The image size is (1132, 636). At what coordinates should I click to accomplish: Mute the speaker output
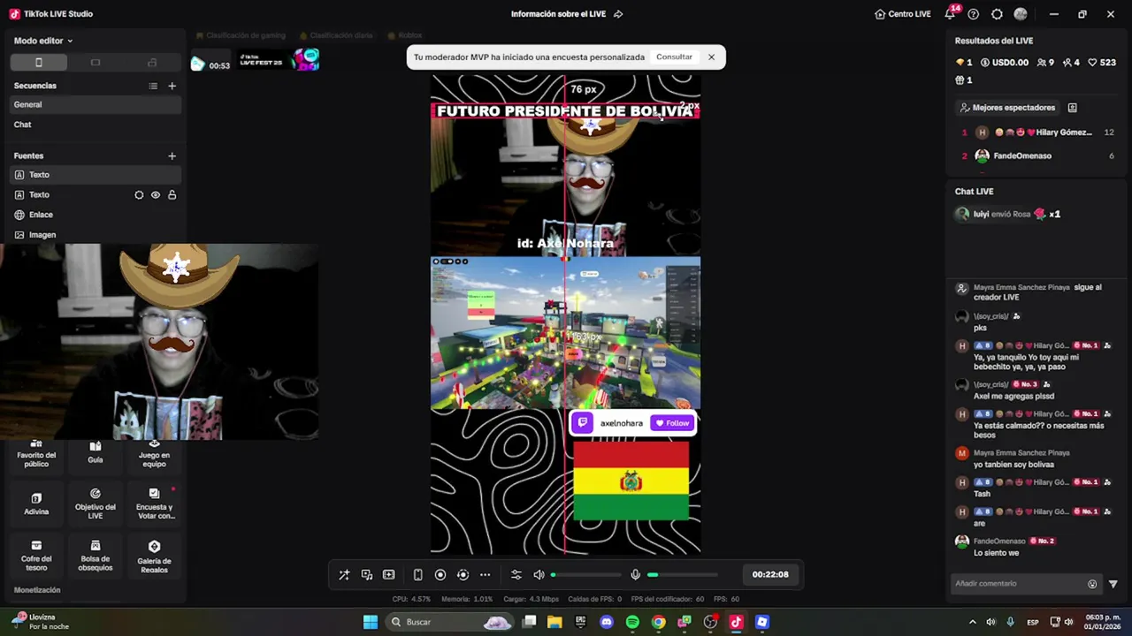(539, 574)
